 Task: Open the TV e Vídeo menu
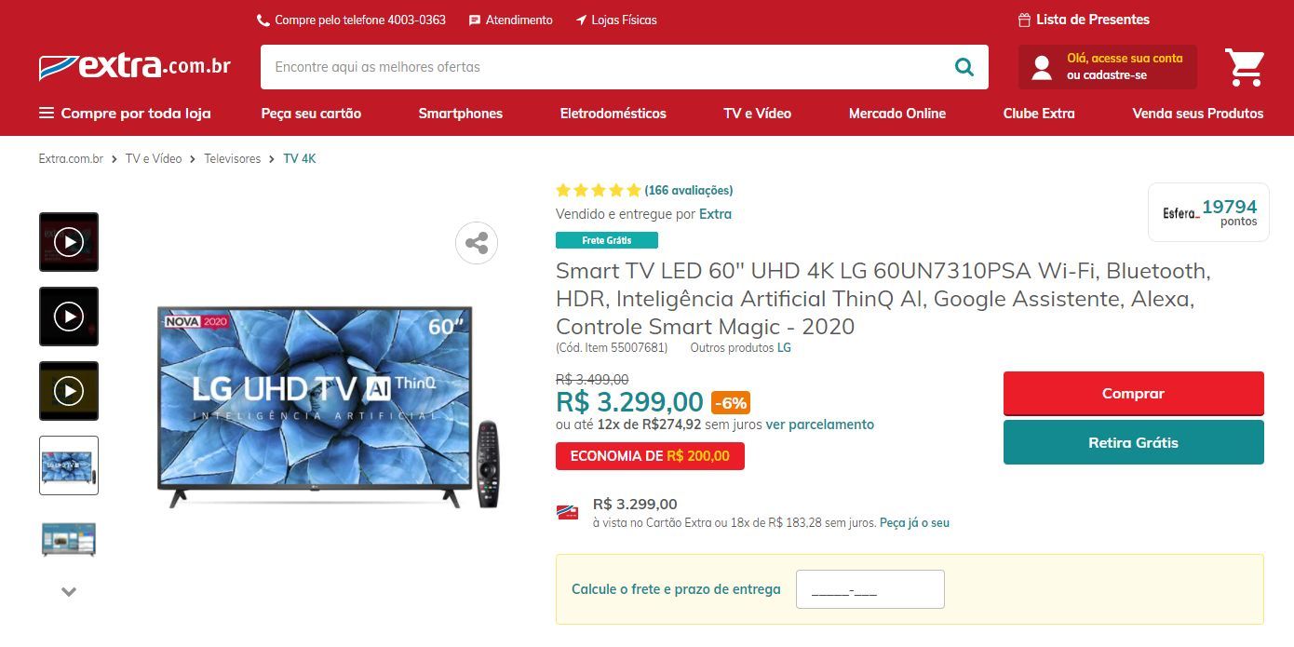(757, 114)
